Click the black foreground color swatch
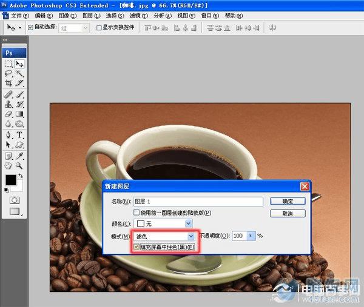Viewport: 364px width, 307px height. [x=11, y=180]
